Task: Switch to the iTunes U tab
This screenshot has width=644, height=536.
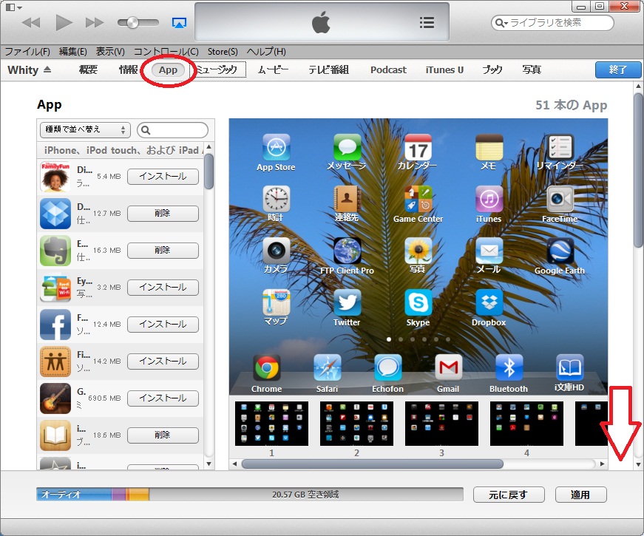Action: click(444, 69)
